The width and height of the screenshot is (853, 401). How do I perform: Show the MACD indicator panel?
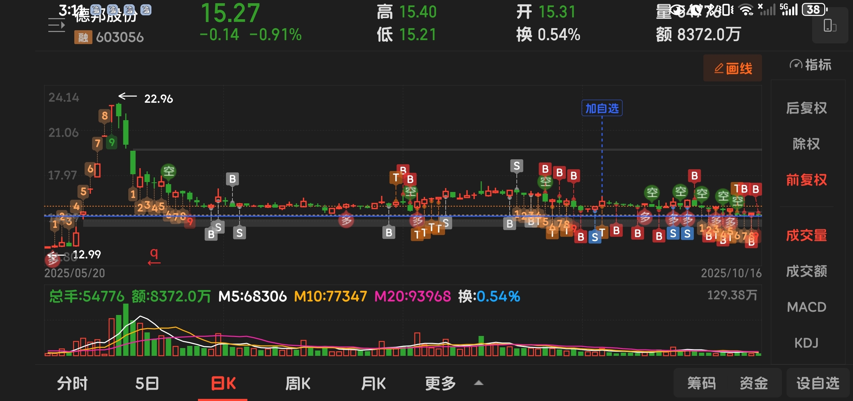point(806,307)
